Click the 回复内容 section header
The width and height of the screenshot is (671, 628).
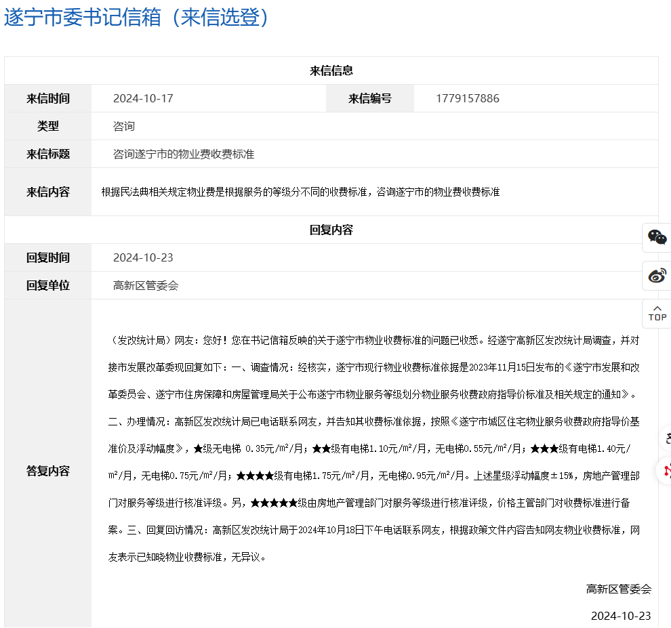pos(331,230)
